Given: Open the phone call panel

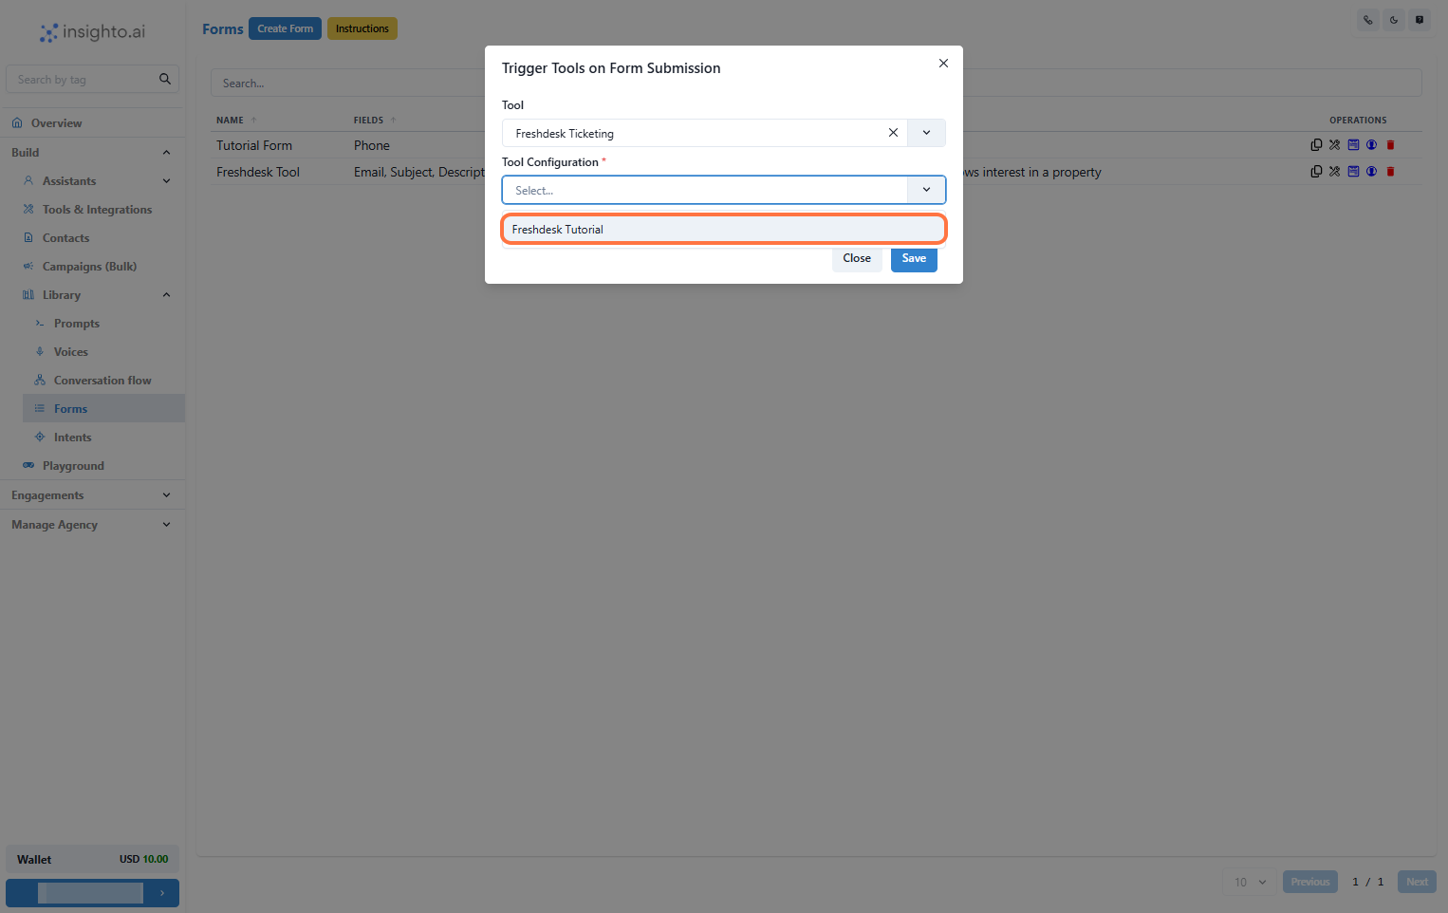Looking at the screenshot, I should [x=1366, y=19].
